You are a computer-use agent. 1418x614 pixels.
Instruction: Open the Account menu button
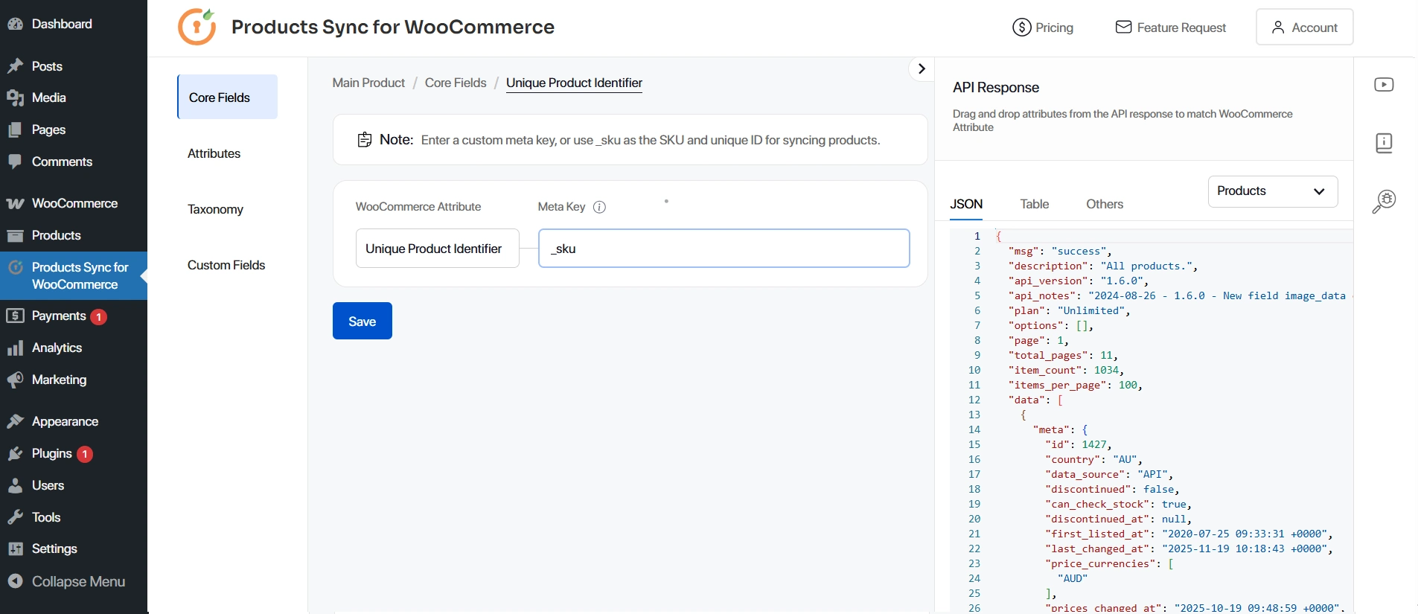pyautogui.click(x=1304, y=28)
